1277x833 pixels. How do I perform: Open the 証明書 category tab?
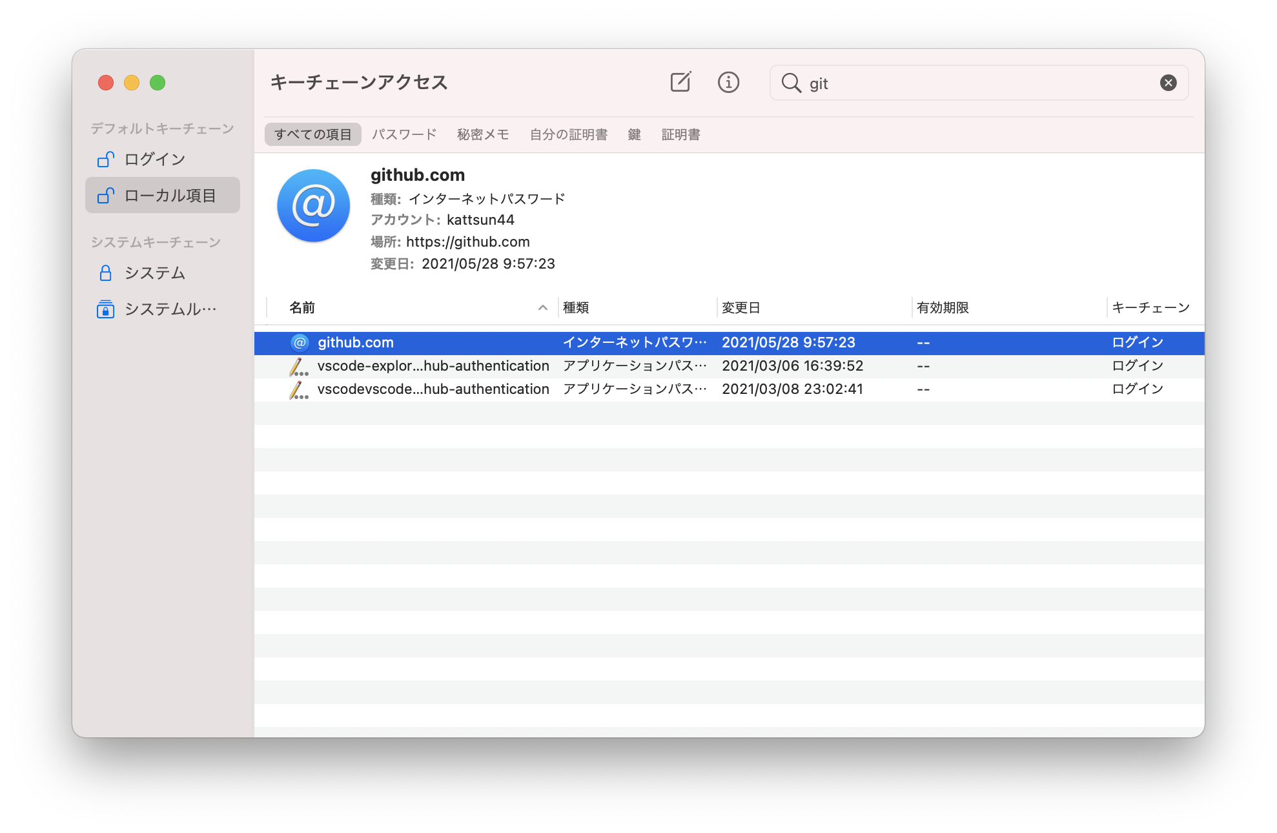680,134
